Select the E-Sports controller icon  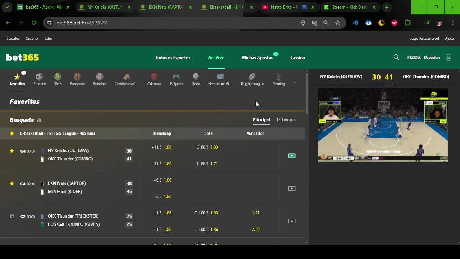(176, 79)
